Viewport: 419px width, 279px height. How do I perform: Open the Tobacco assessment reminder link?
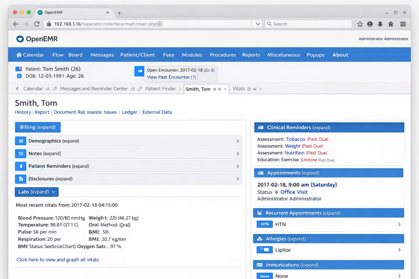click(295, 139)
